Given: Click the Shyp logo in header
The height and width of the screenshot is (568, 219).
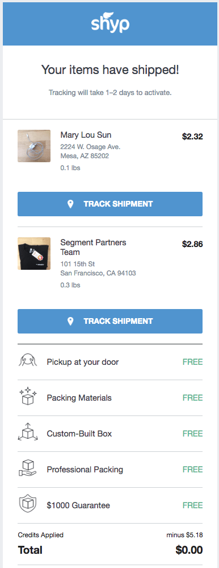Looking at the screenshot, I should [x=110, y=22].
